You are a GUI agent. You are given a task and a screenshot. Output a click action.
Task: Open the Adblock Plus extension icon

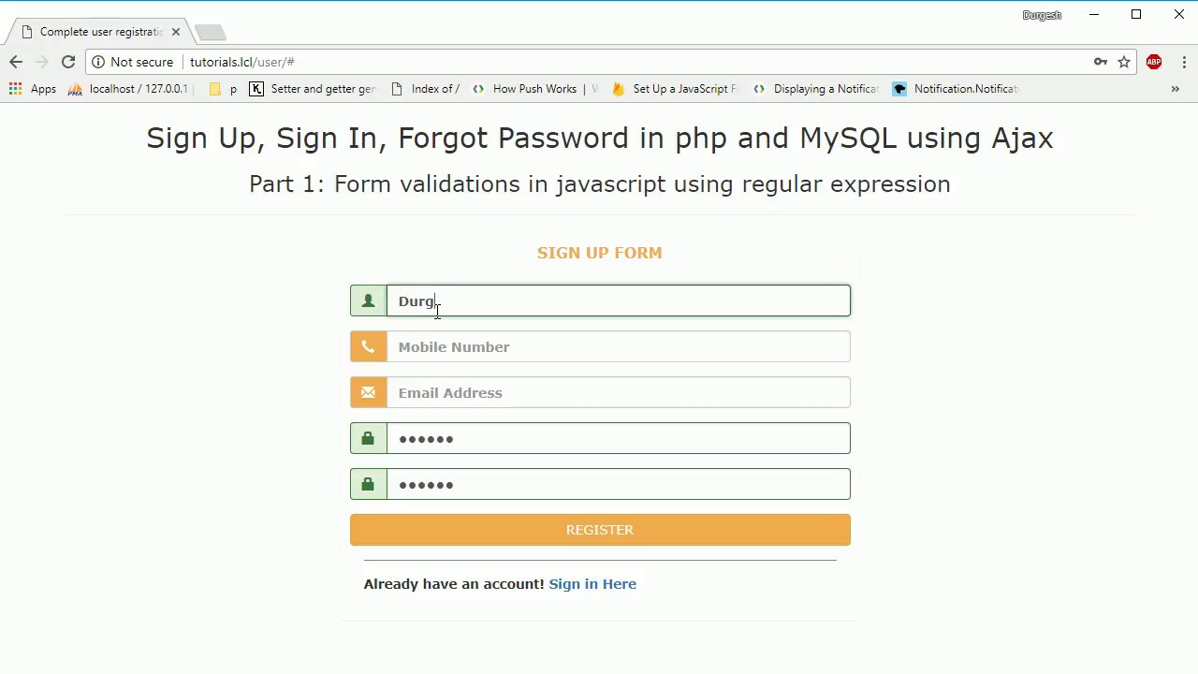point(1154,62)
